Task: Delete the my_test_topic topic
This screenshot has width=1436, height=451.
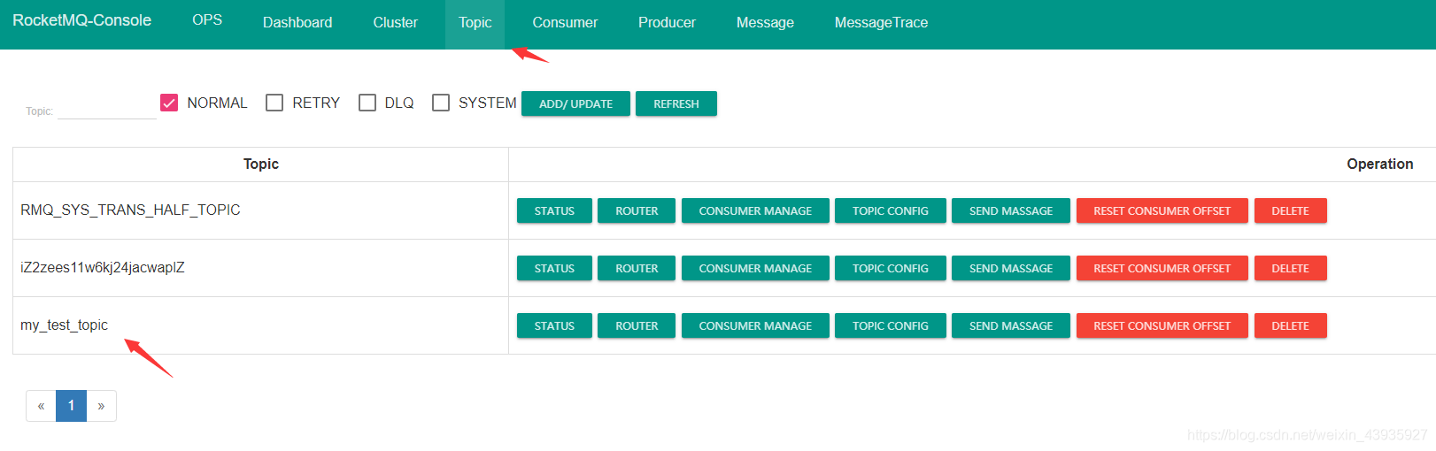Action: pyautogui.click(x=1291, y=325)
